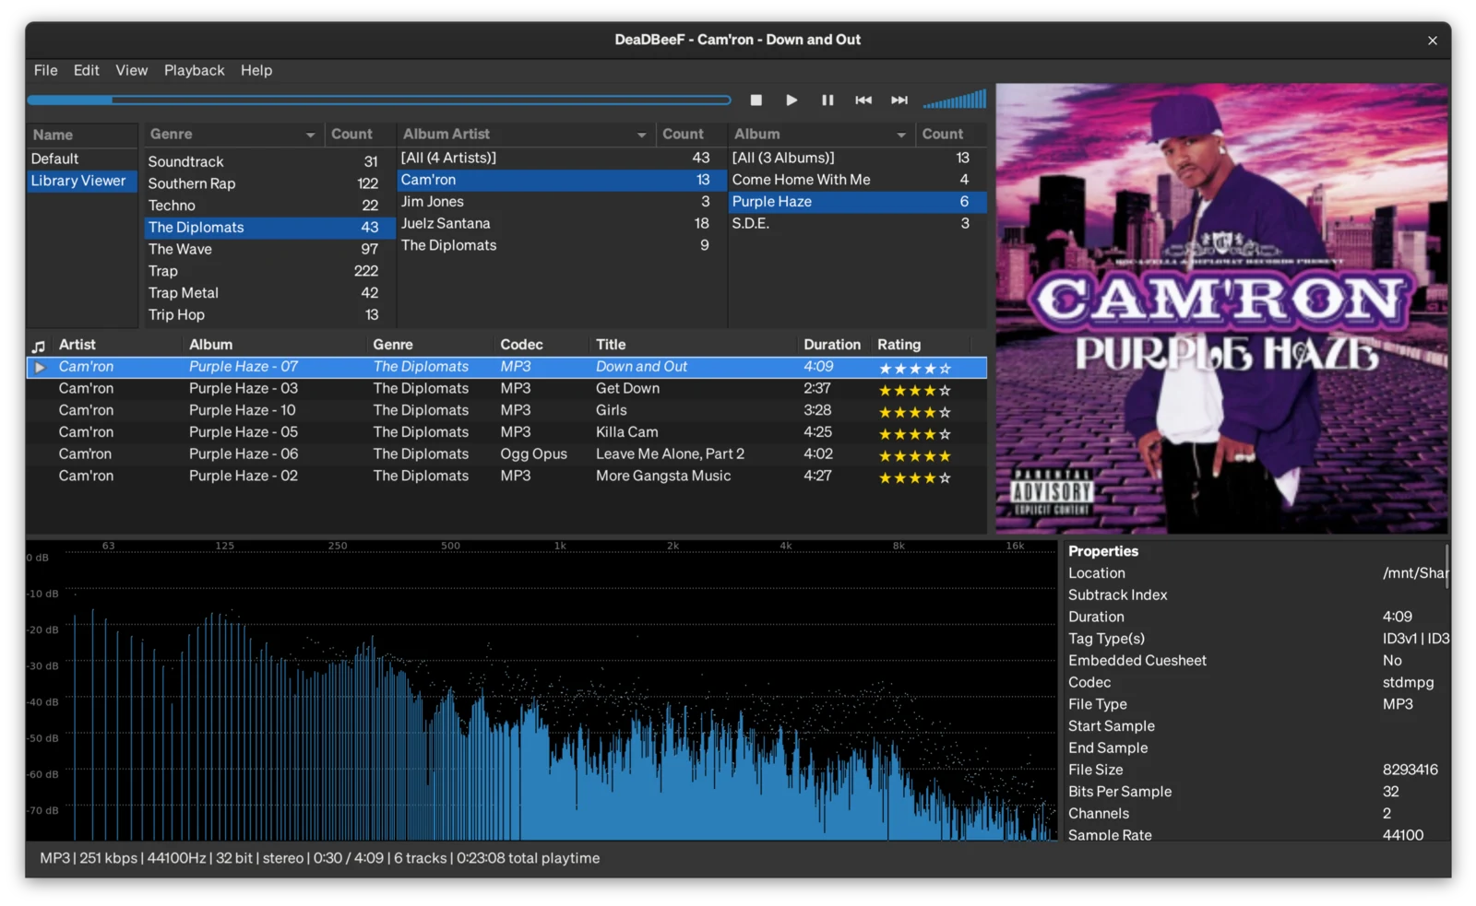The height and width of the screenshot is (906, 1476).
Task: Click the spectrum analyzer visualization
Action: 542,691
